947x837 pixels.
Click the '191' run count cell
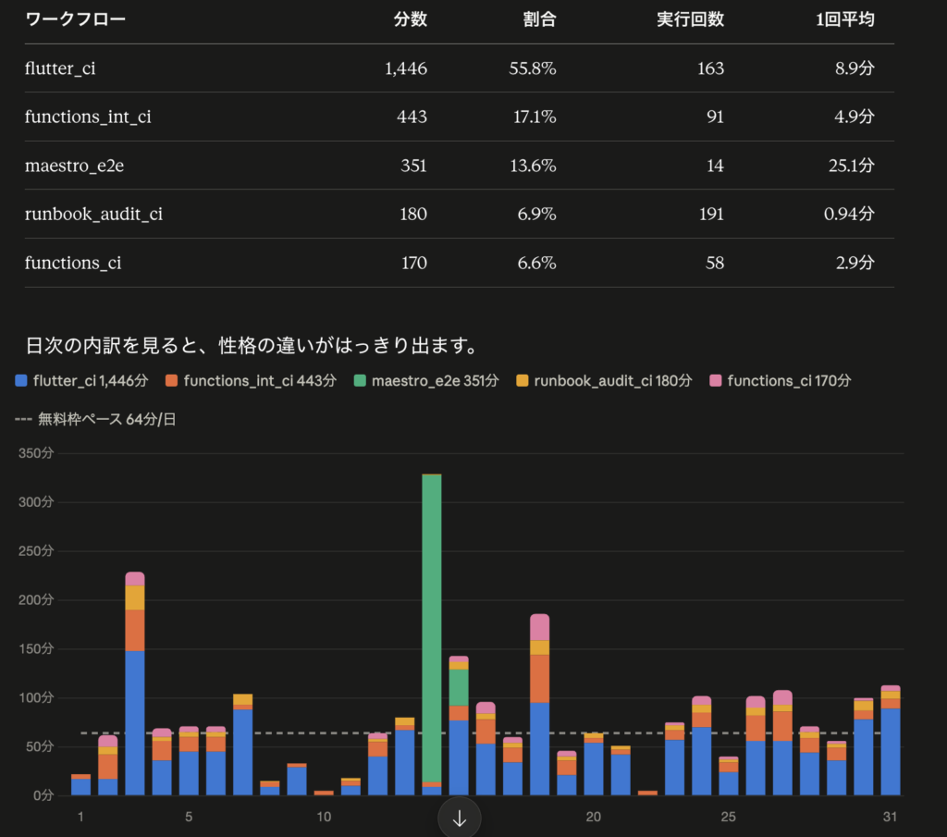coord(711,214)
